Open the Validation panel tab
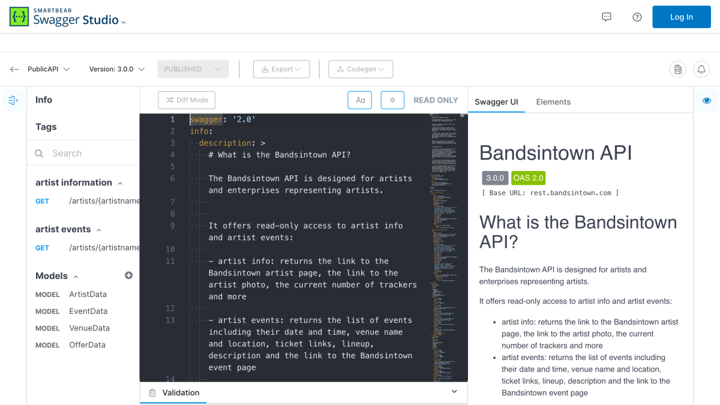The height and width of the screenshot is (405, 720). [173, 392]
